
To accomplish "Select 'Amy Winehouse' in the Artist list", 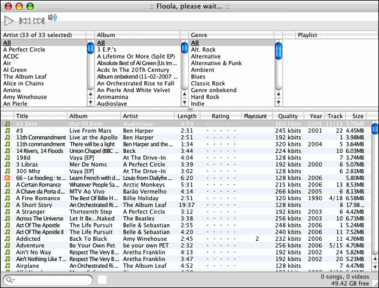I will tap(25, 97).
